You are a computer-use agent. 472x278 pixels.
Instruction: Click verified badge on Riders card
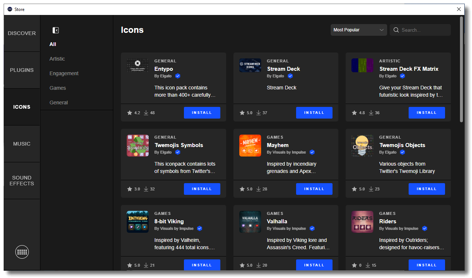click(x=425, y=228)
